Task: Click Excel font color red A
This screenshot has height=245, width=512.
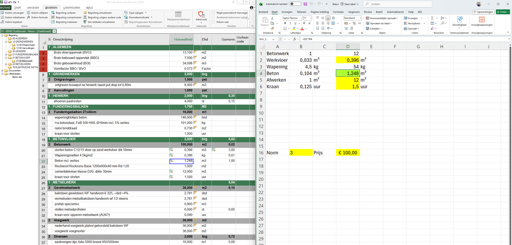Action: tap(302, 29)
